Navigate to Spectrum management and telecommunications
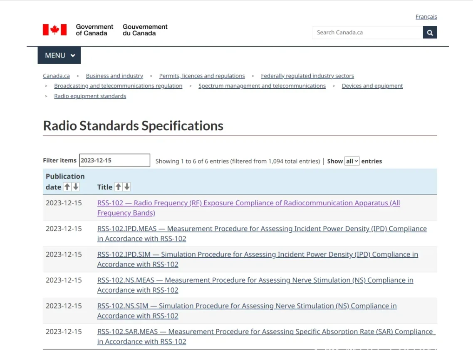 [262, 86]
